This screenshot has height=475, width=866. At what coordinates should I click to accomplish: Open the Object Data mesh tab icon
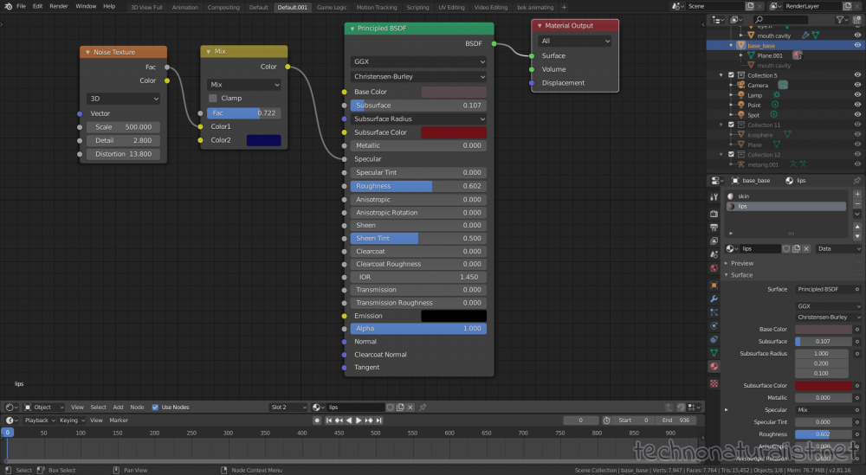(714, 353)
